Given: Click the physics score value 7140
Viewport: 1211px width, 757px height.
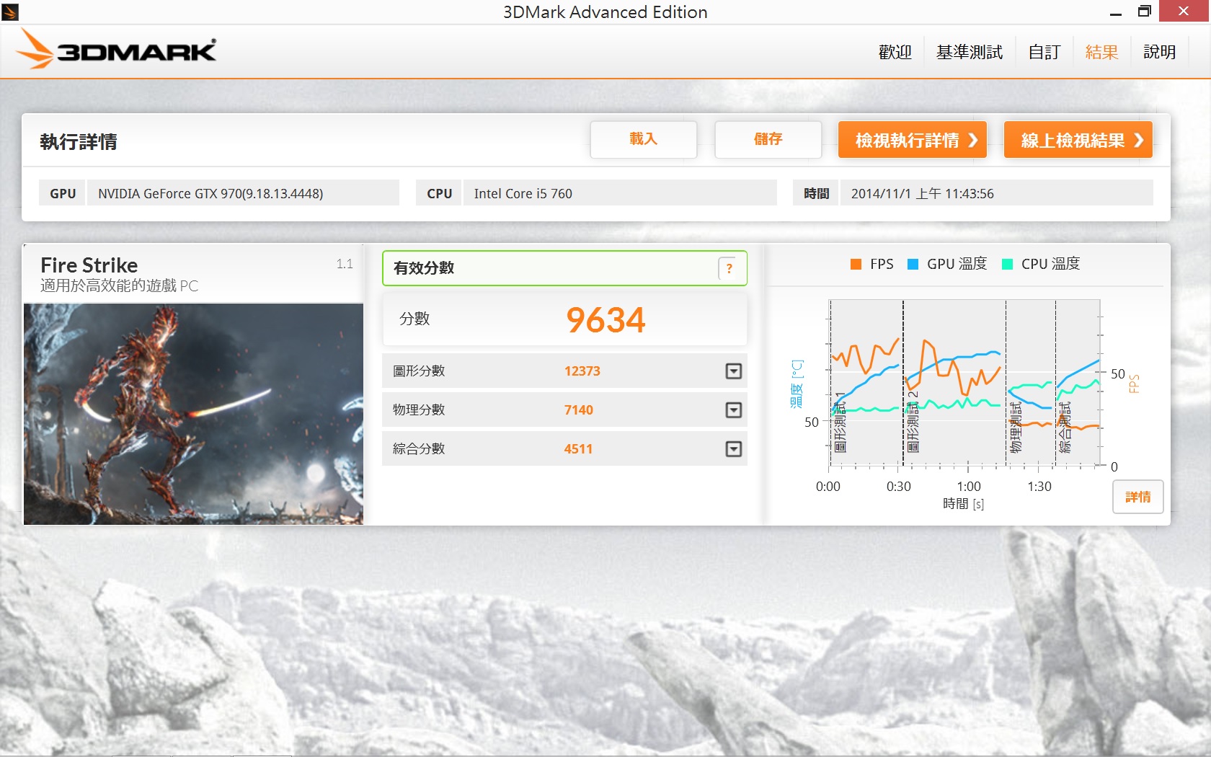Looking at the screenshot, I should tap(578, 410).
